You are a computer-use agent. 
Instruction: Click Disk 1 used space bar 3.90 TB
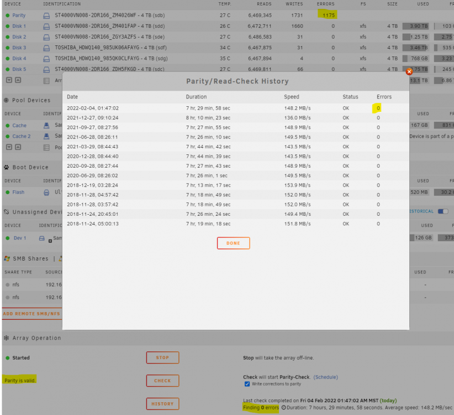(415, 26)
